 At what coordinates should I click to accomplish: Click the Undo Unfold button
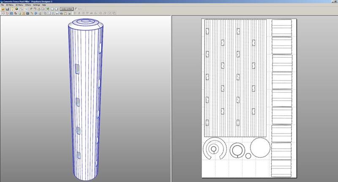coord(66,9)
